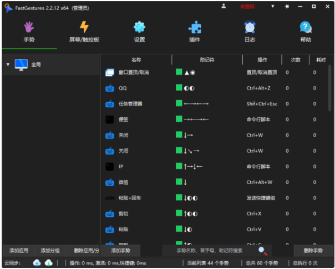Click the 添加分组 button

coord(50,251)
